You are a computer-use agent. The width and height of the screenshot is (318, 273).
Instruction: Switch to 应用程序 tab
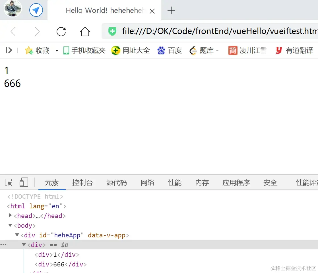[x=236, y=183]
